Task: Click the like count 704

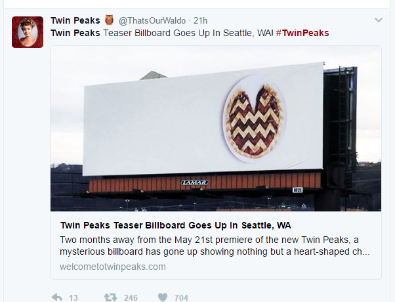Action: tap(181, 297)
